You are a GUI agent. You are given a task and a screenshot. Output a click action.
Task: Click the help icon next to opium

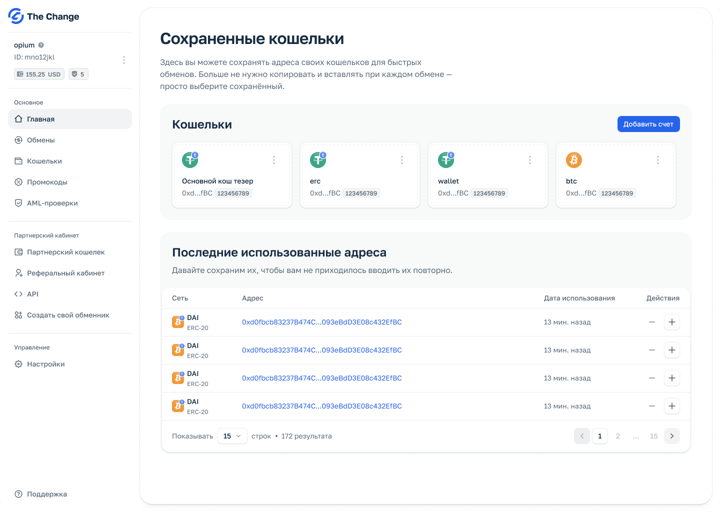pos(41,45)
